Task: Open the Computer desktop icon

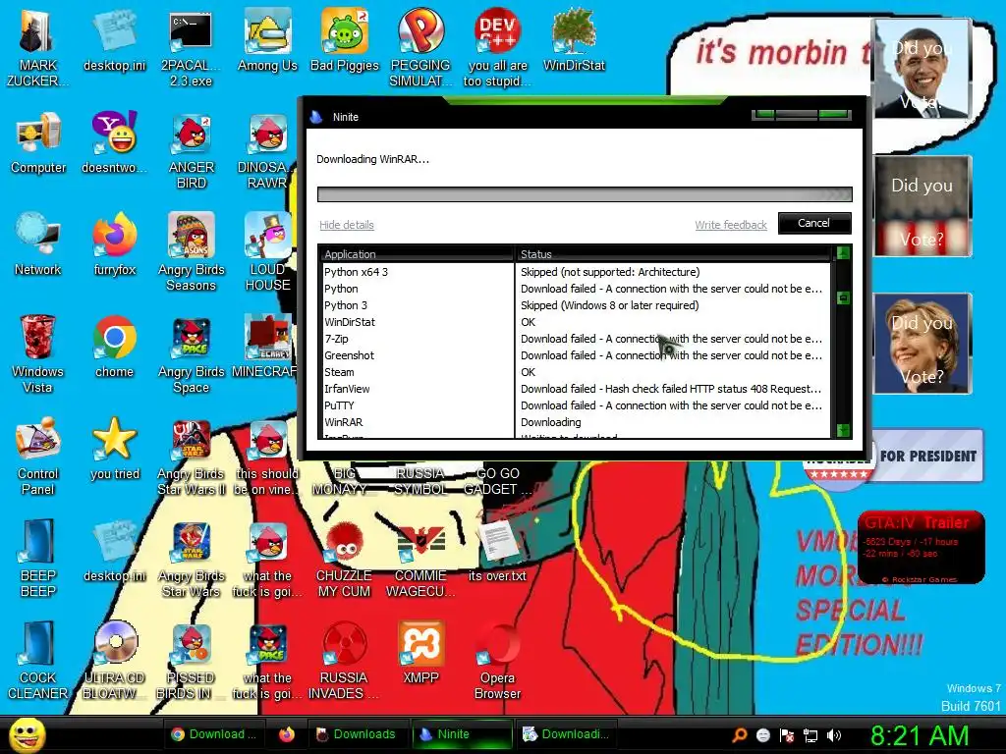Action: [38, 144]
